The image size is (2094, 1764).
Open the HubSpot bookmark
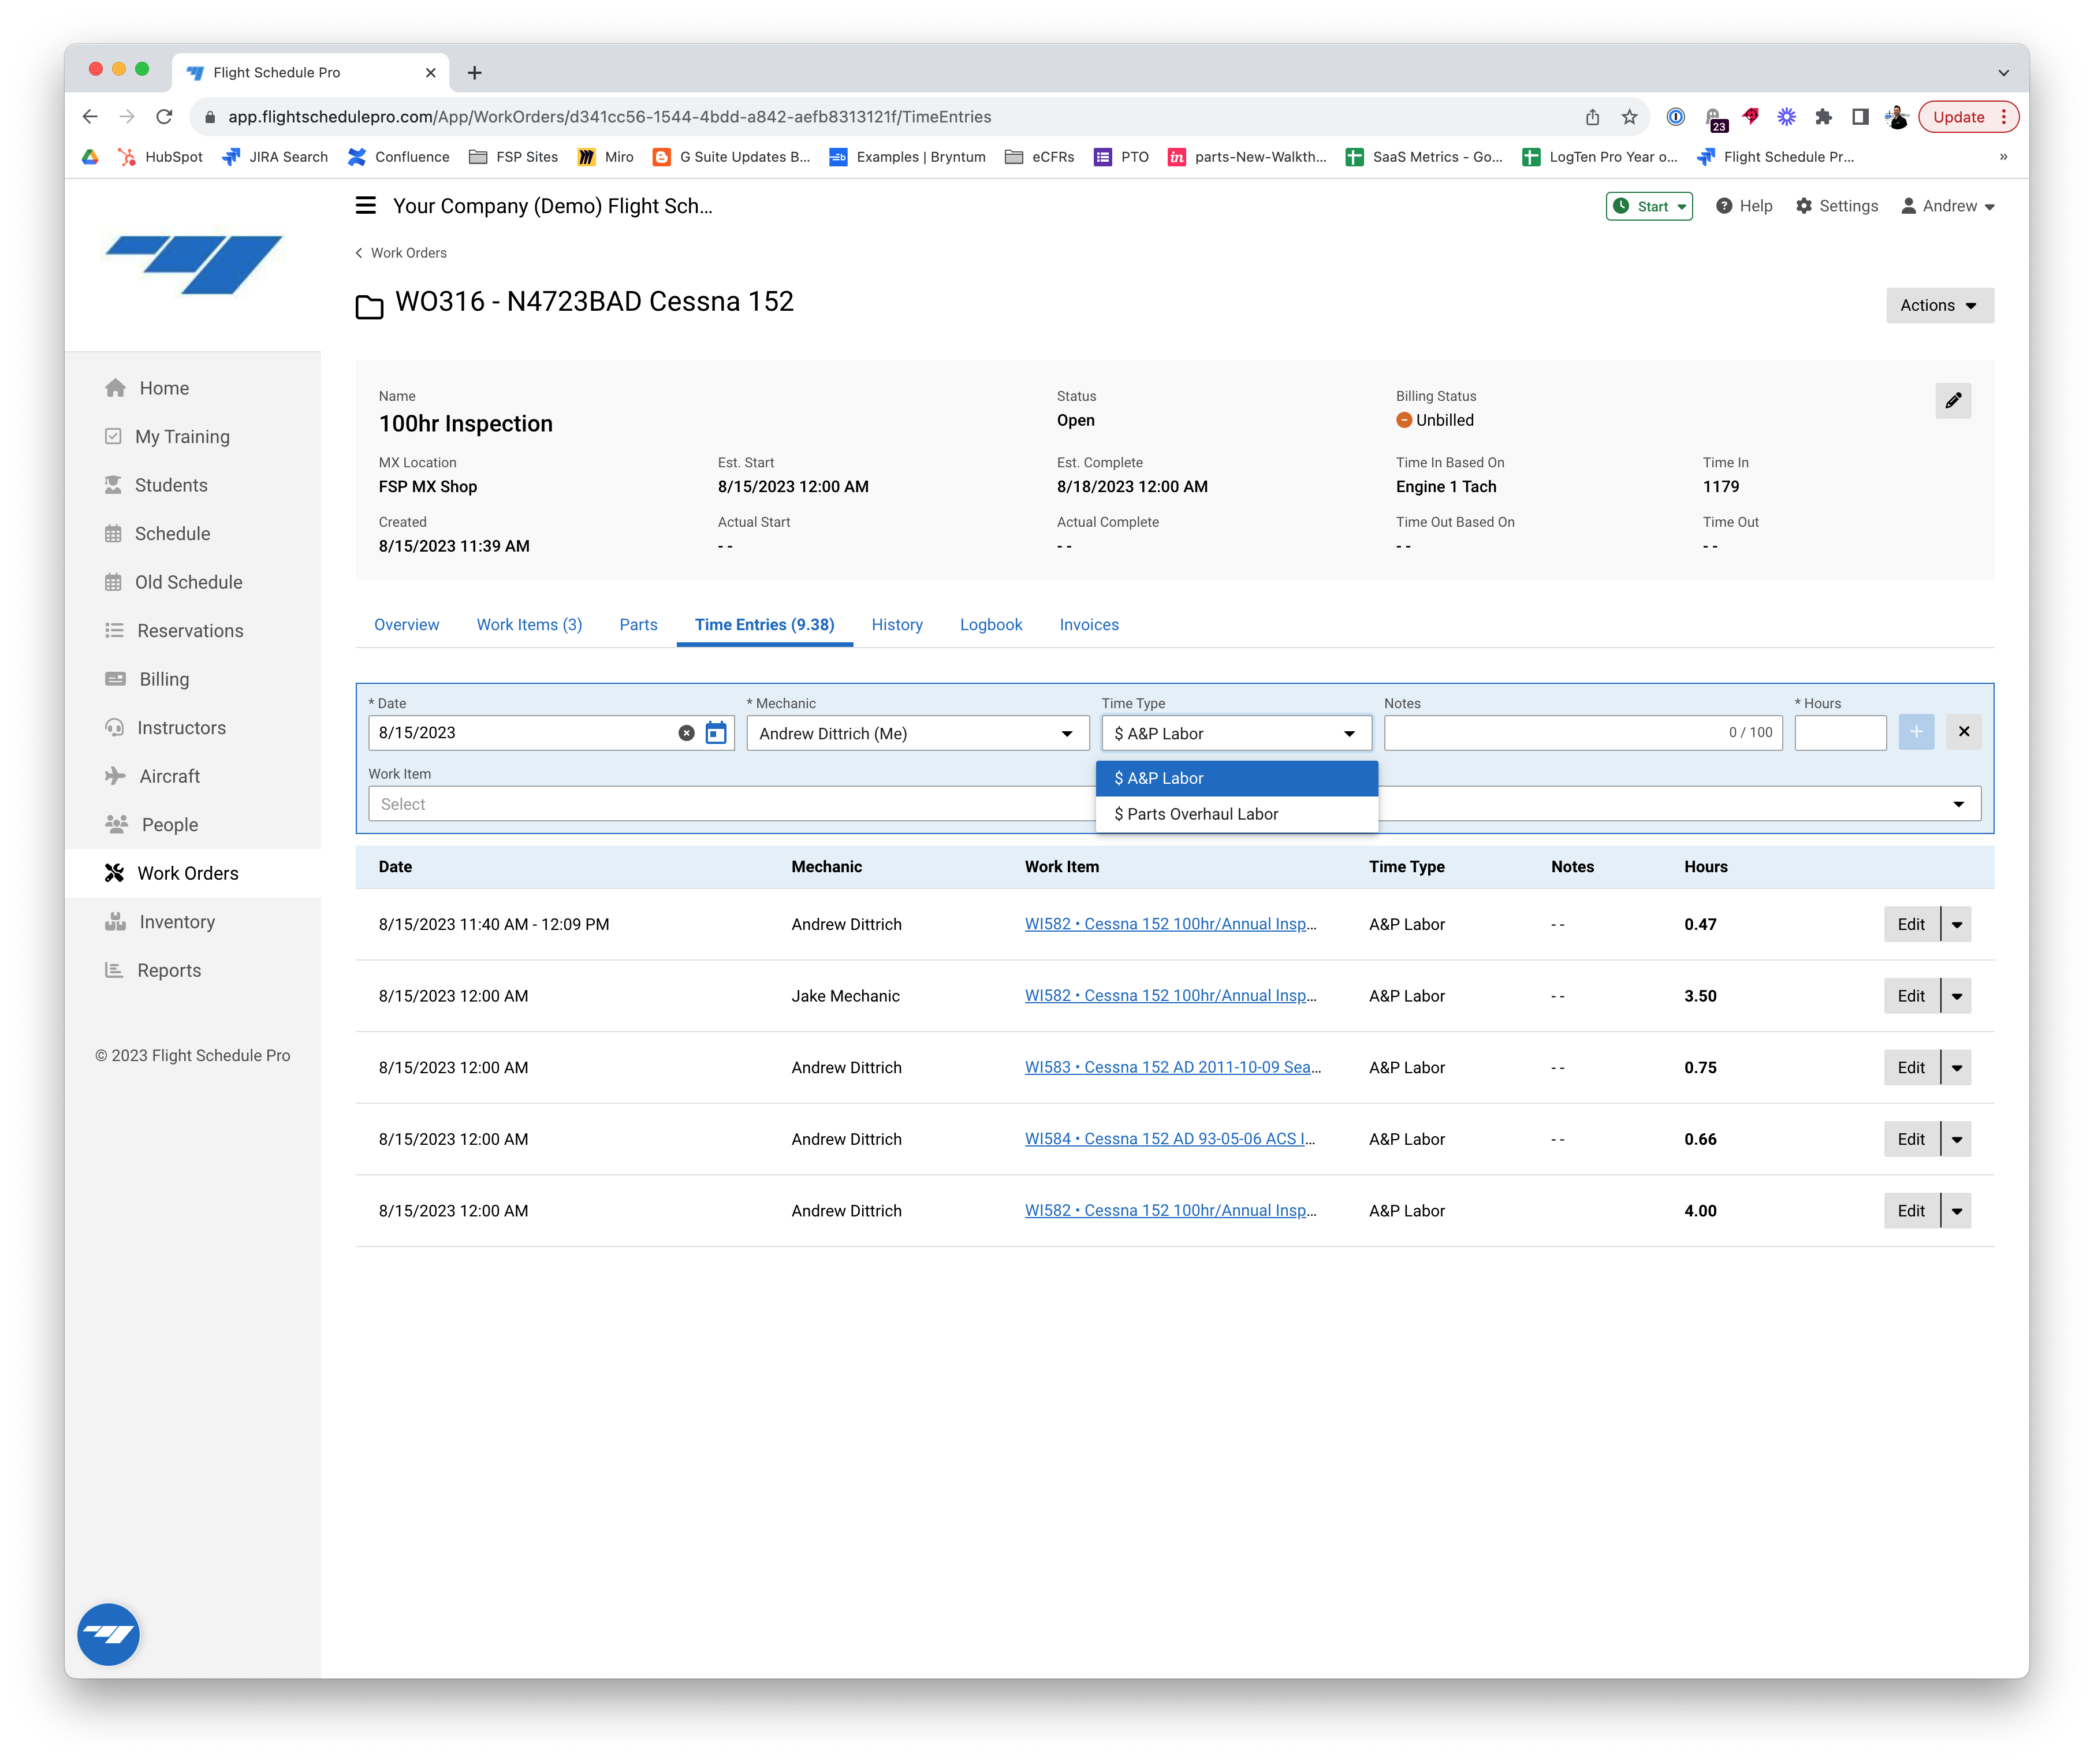click(160, 156)
